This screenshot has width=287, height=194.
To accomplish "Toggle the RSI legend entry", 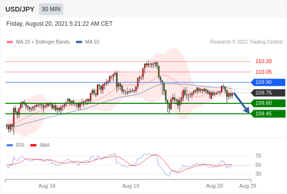I will tap(16, 145).
